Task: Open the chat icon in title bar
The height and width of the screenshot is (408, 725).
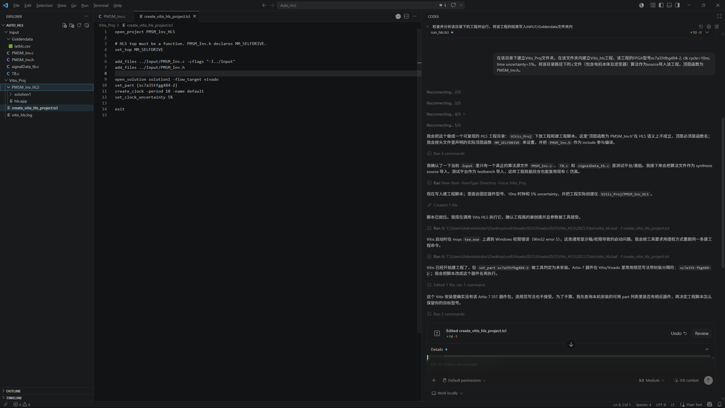Action: (453, 5)
